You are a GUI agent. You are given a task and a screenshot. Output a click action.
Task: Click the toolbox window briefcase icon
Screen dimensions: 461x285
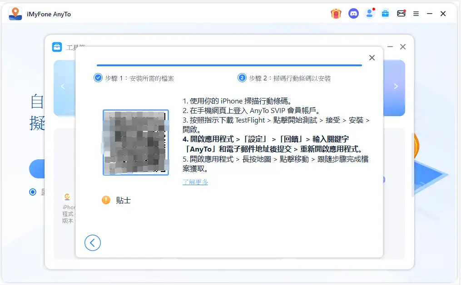pyautogui.click(x=57, y=47)
